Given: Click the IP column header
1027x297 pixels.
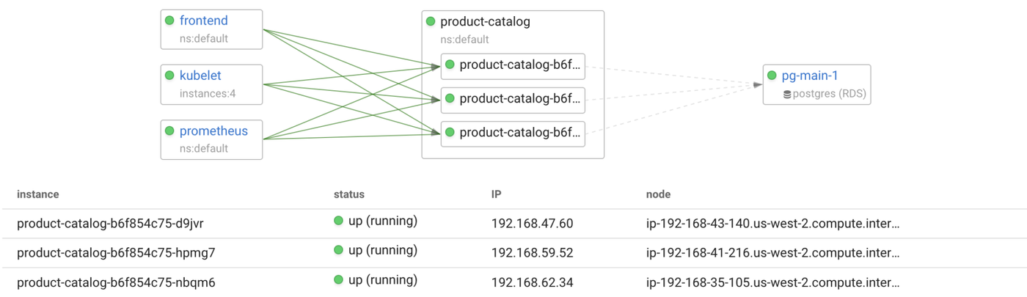Looking at the screenshot, I should pyautogui.click(x=496, y=194).
